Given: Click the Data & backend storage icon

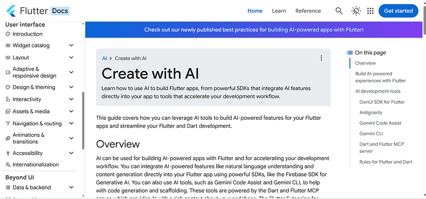Looking at the screenshot, I should tap(8, 188).
